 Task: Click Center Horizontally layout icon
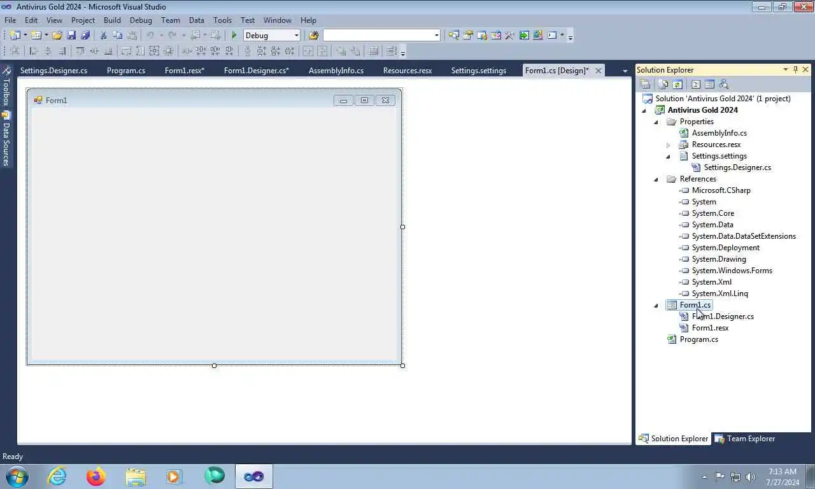(308, 52)
